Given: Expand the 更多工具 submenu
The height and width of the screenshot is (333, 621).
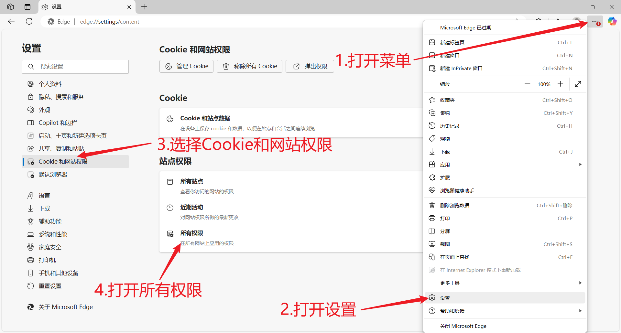Looking at the screenshot, I should (x=580, y=283).
